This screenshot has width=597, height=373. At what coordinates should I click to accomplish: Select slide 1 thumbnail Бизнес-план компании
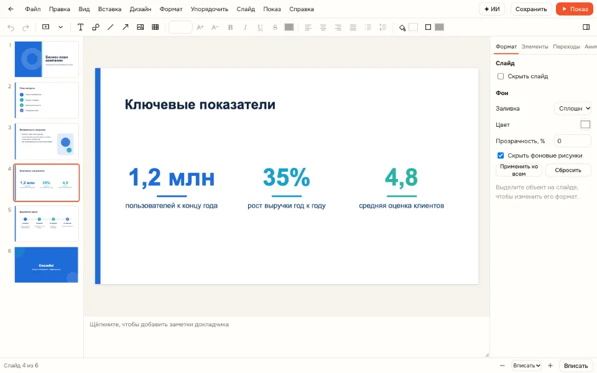coord(47,60)
